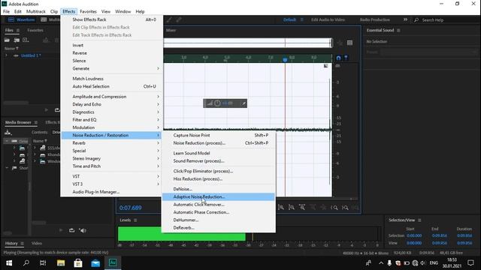Select the Untitled 1 file

(x=31, y=55)
